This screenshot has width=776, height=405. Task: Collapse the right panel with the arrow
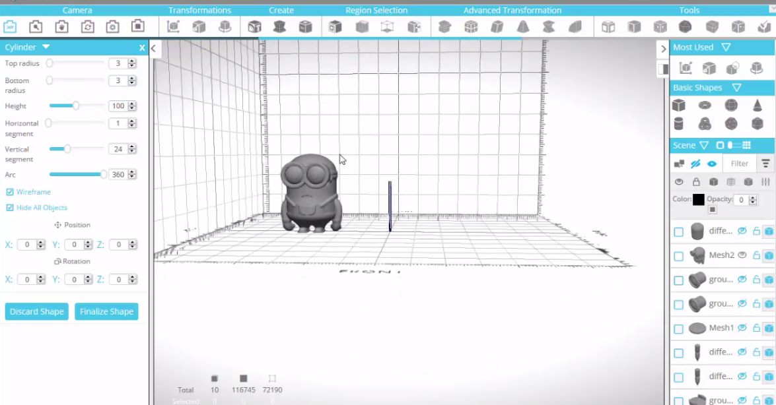[x=664, y=48]
